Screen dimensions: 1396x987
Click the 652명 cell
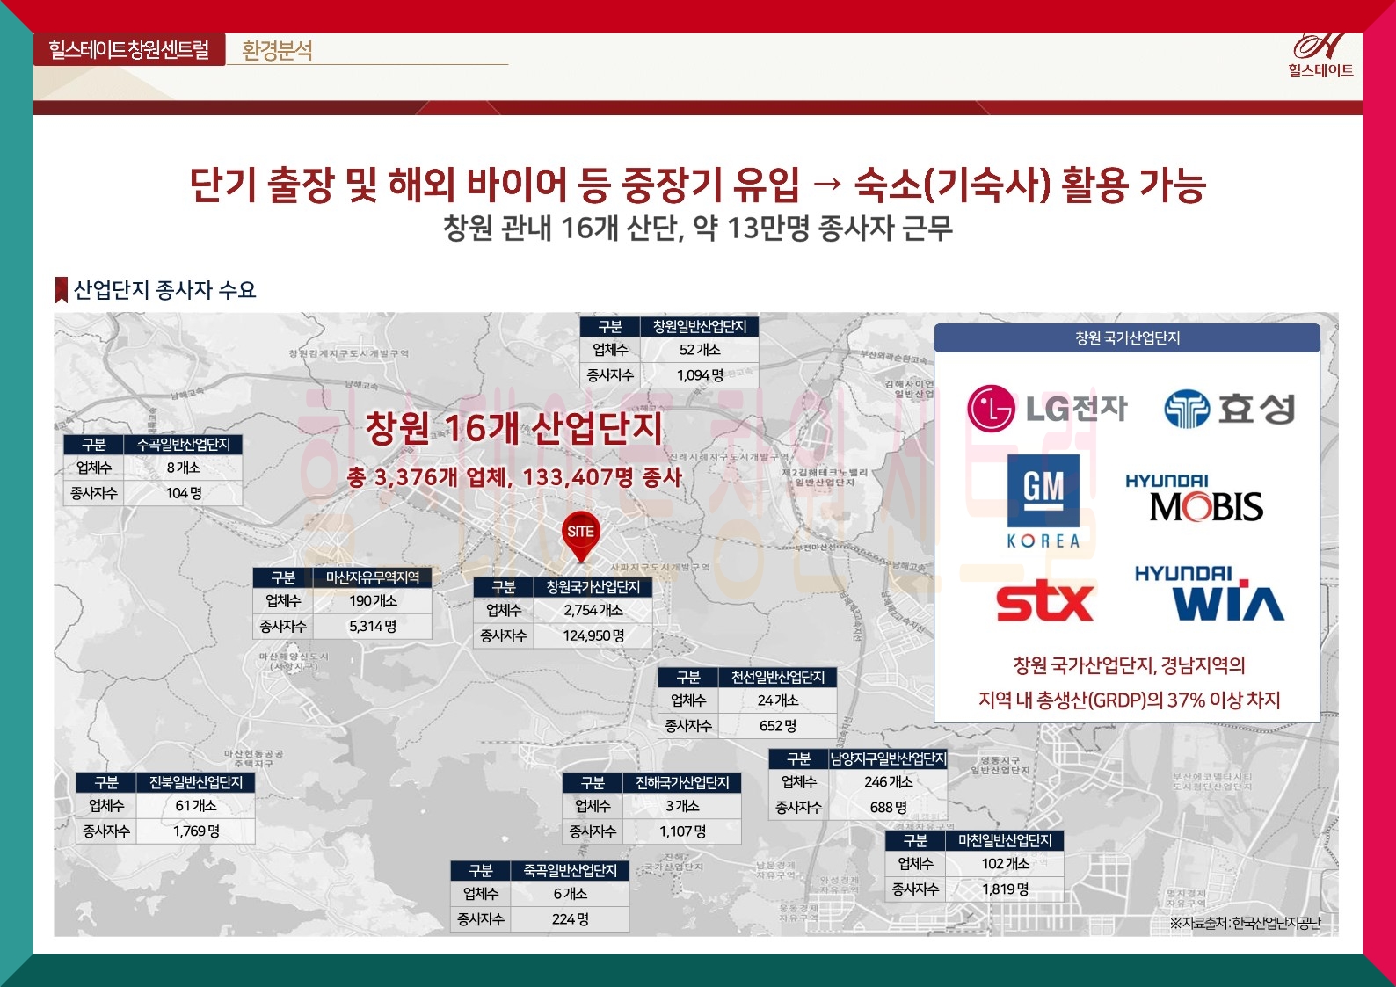pyautogui.click(x=778, y=727)
